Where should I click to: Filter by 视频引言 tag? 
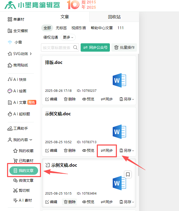[x=79, y=28]
